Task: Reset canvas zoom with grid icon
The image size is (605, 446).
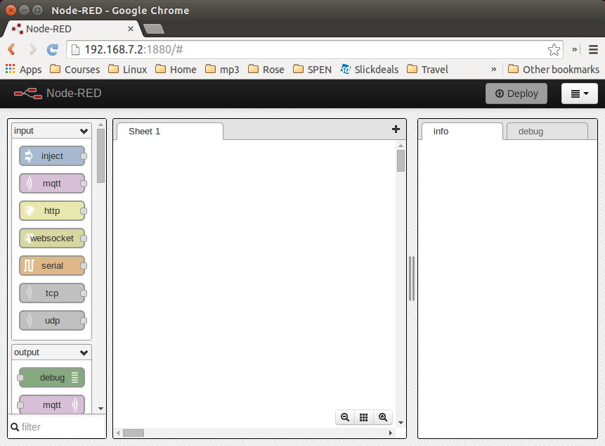Action: pyautogui.click(x=364, y=417)
